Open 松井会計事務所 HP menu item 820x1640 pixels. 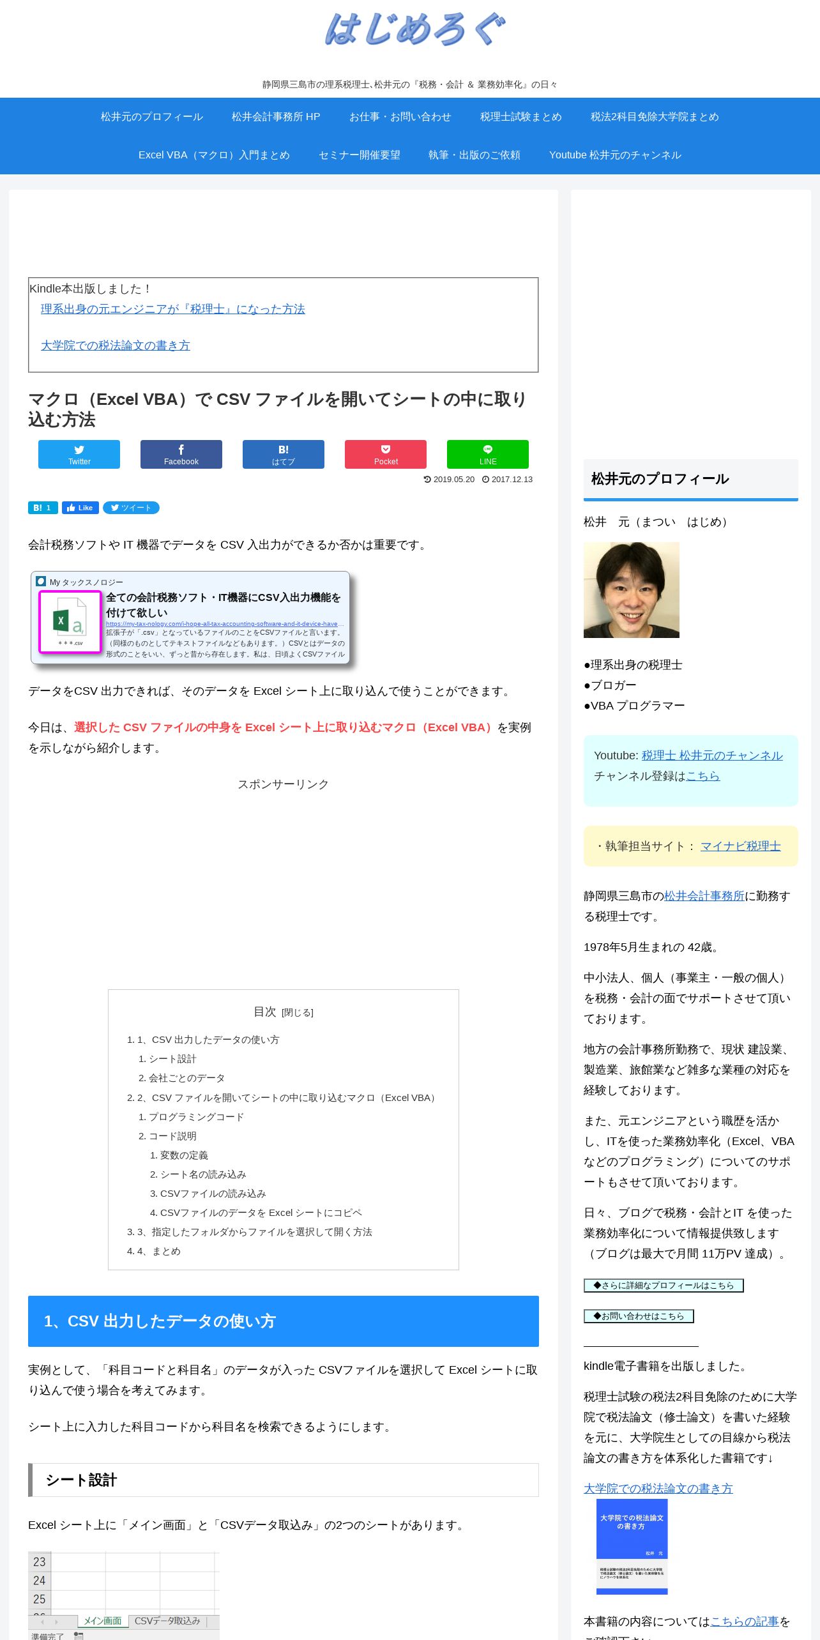pos(276,117)
